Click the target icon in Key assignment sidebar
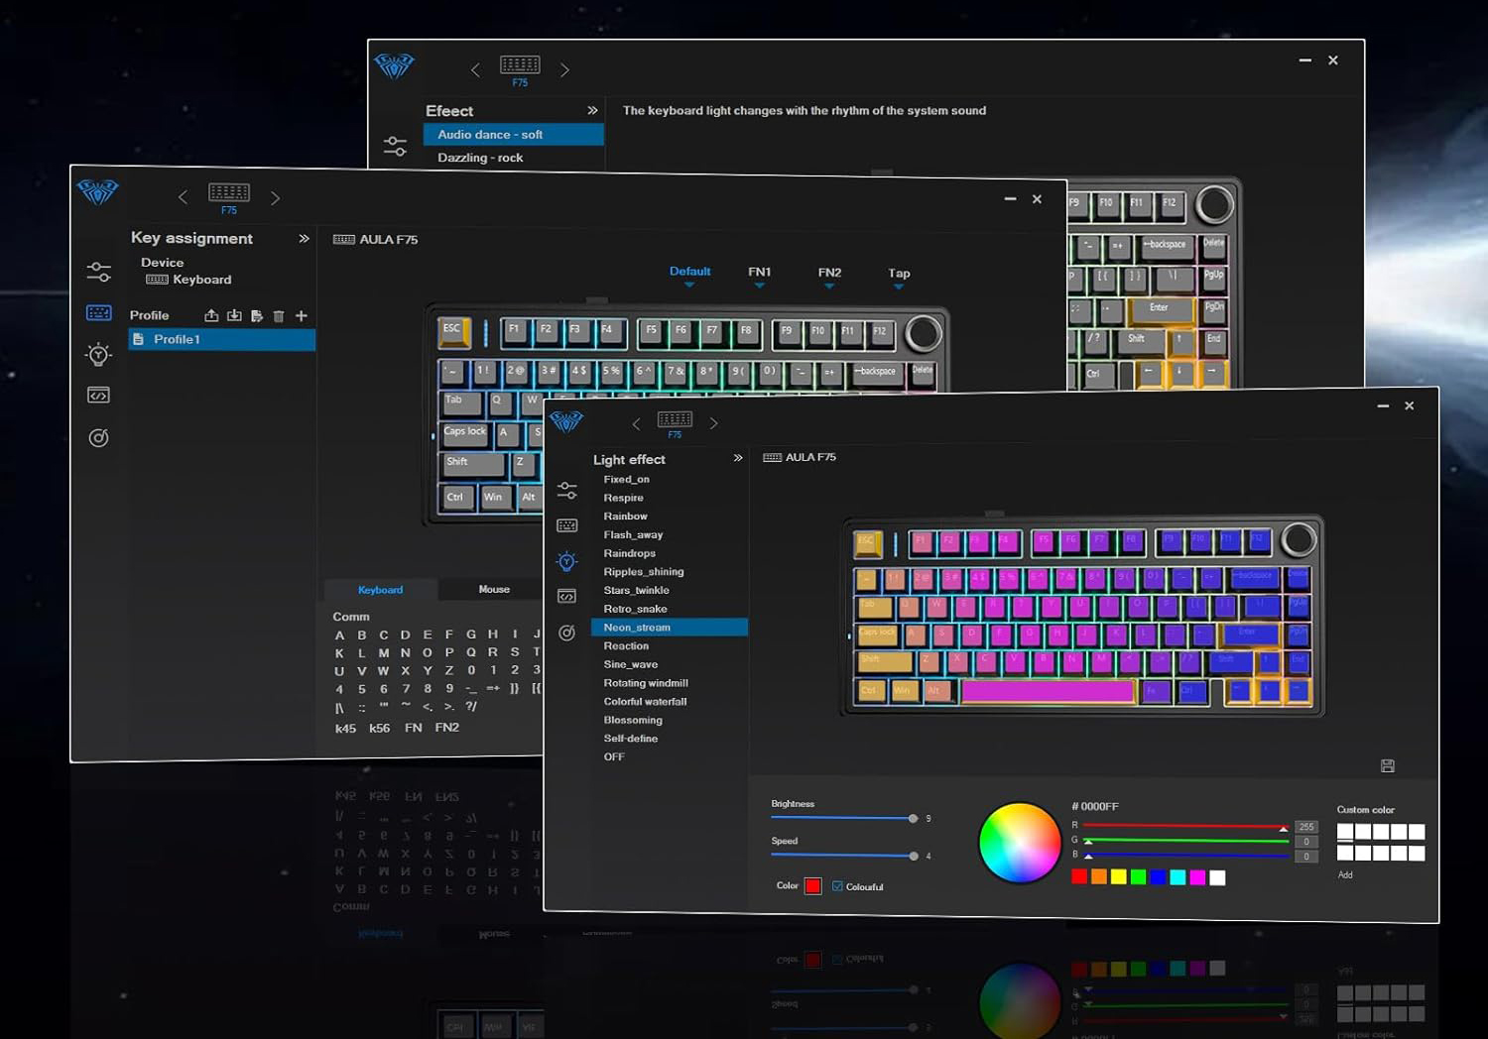The width and height of the screenshot is (1488, 1039). click(98, 438)
